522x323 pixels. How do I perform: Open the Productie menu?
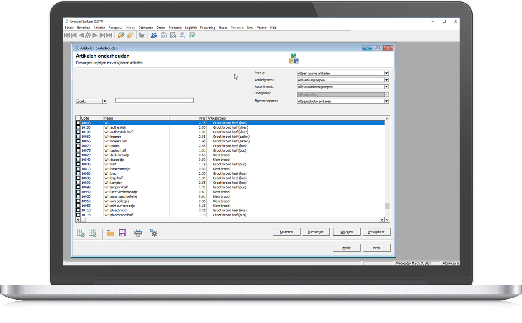click(x=175, y=28)
